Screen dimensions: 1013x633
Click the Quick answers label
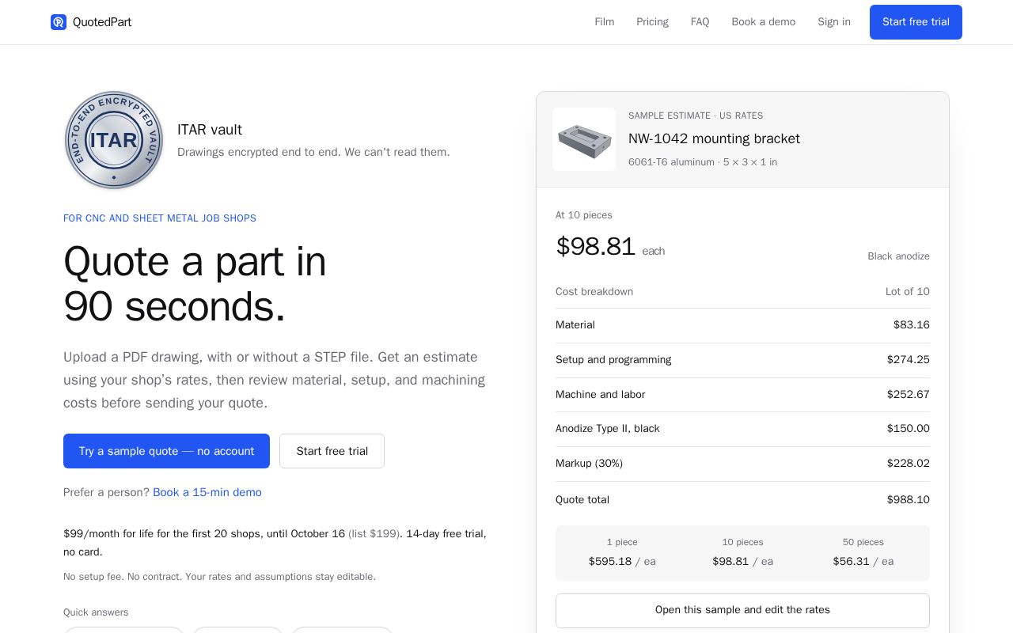click(x=96, y=612)
